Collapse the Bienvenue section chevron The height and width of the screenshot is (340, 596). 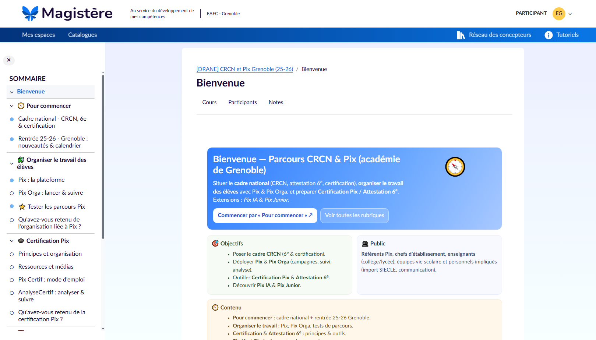12,92
